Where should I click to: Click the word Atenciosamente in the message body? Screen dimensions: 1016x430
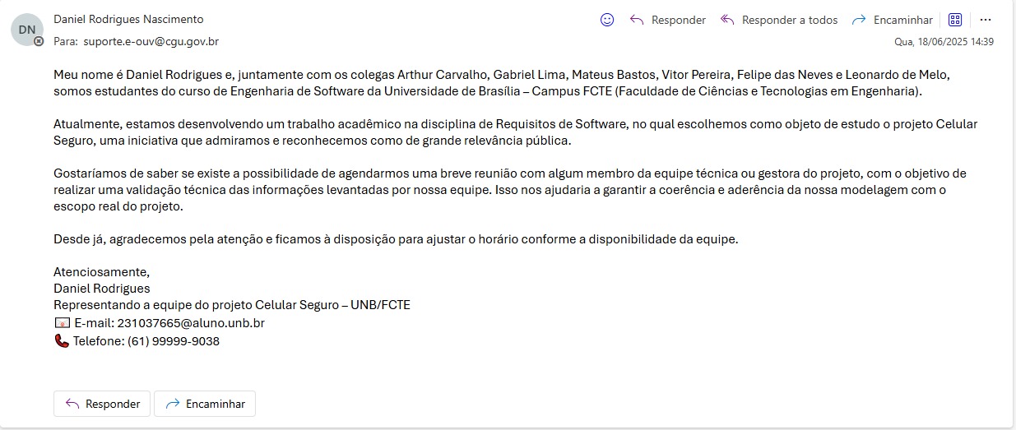[x=102, y=271]
